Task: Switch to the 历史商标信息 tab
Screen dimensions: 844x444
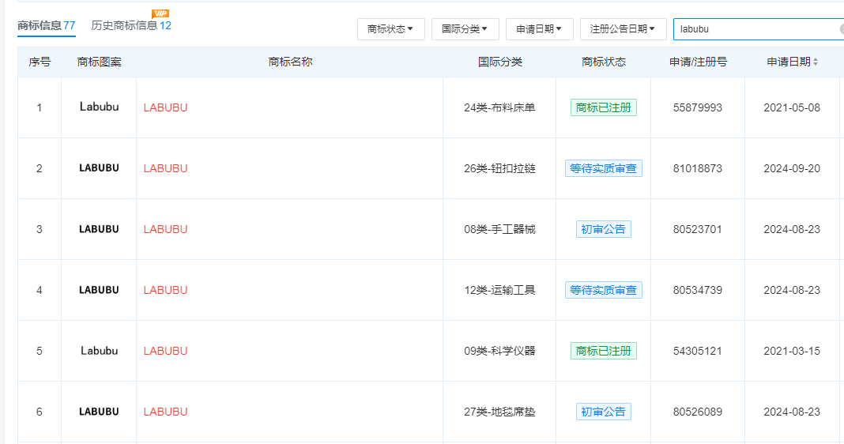Action: (130, 25)
